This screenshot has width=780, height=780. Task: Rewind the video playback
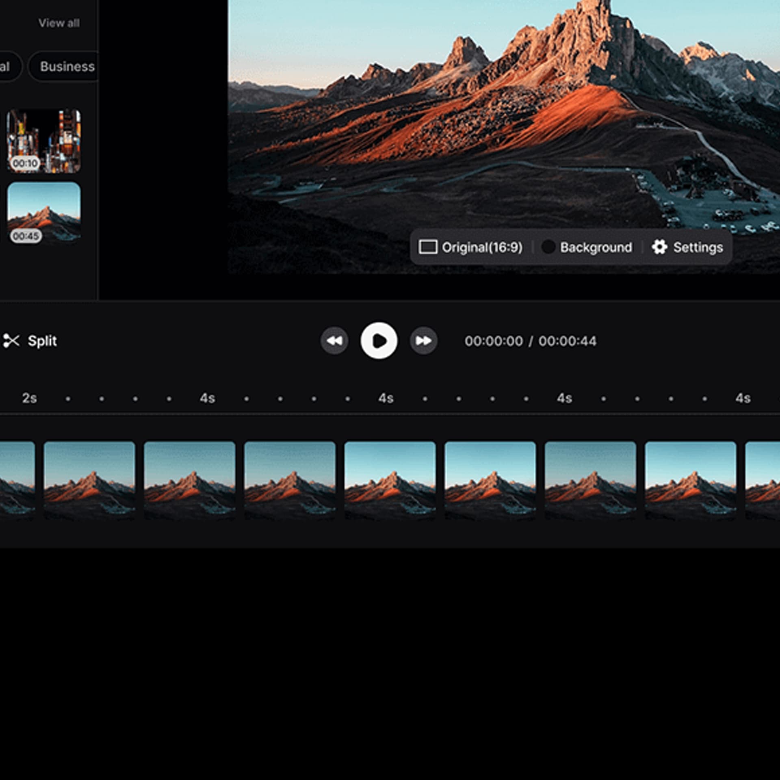334,340
